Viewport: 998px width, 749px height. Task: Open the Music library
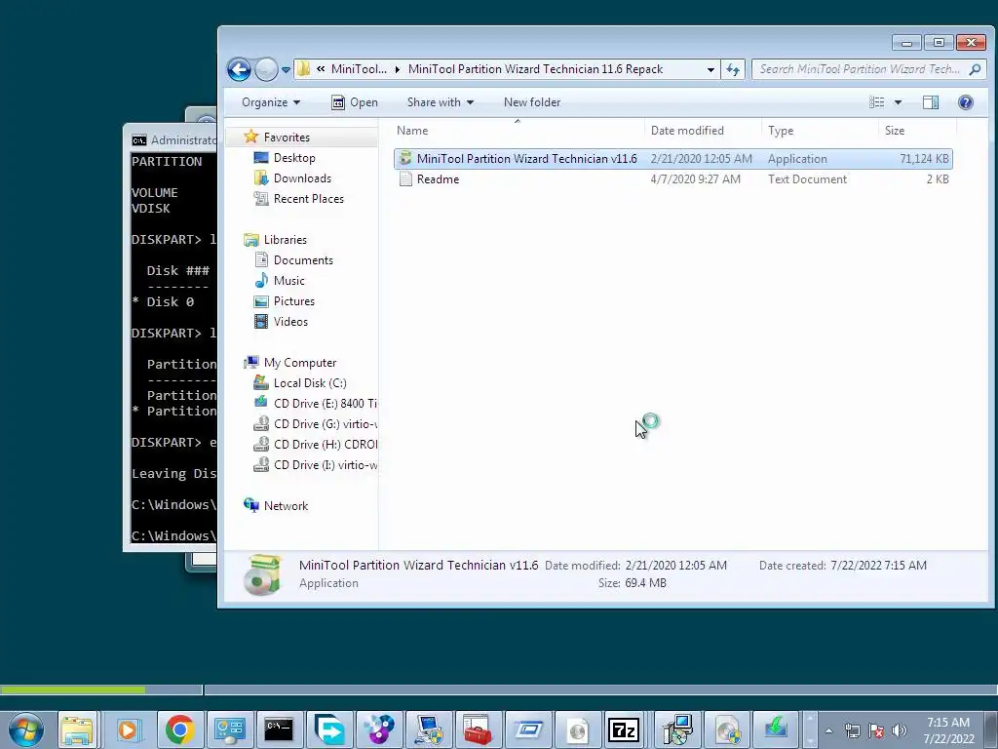[288, 281]
